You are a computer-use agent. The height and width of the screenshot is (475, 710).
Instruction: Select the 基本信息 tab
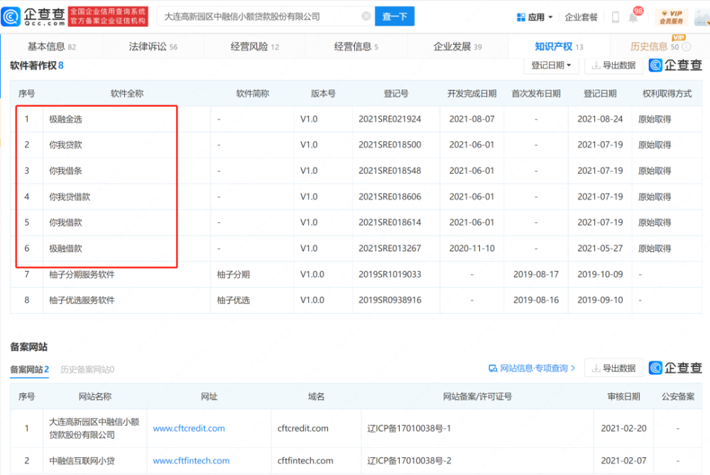[x=51, y=47]
